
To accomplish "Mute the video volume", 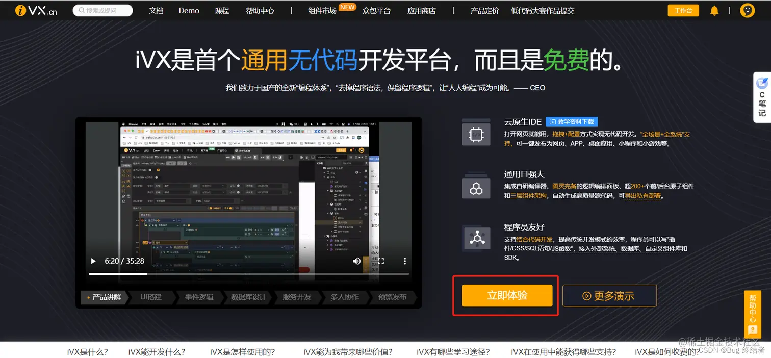I will [x=356, y=261].
